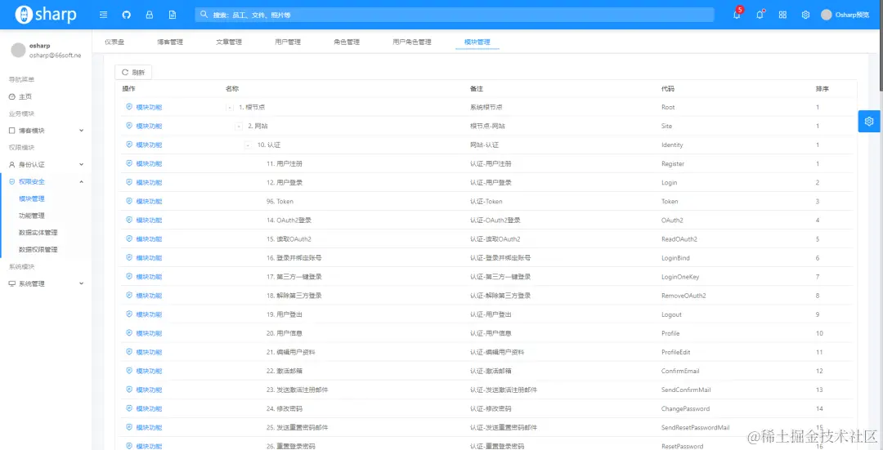Viewport: 883px width, 450px height.
Task: Click the 刷新 refresh button
Action: pyautogui.click(x=133, y=72)
